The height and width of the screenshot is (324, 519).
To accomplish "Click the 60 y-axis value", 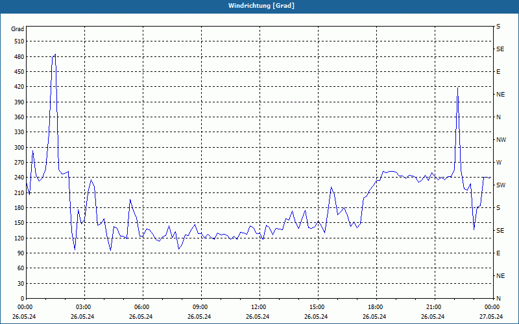I will tap(21, 268).
